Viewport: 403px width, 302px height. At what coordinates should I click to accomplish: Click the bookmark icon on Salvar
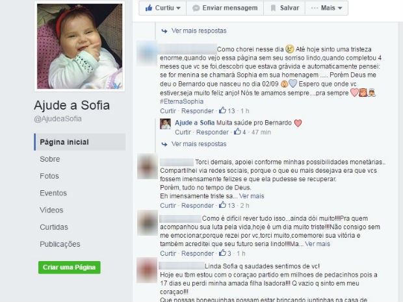point(273,8)
